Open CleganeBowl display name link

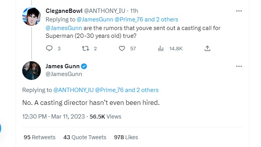pos(64,11)
